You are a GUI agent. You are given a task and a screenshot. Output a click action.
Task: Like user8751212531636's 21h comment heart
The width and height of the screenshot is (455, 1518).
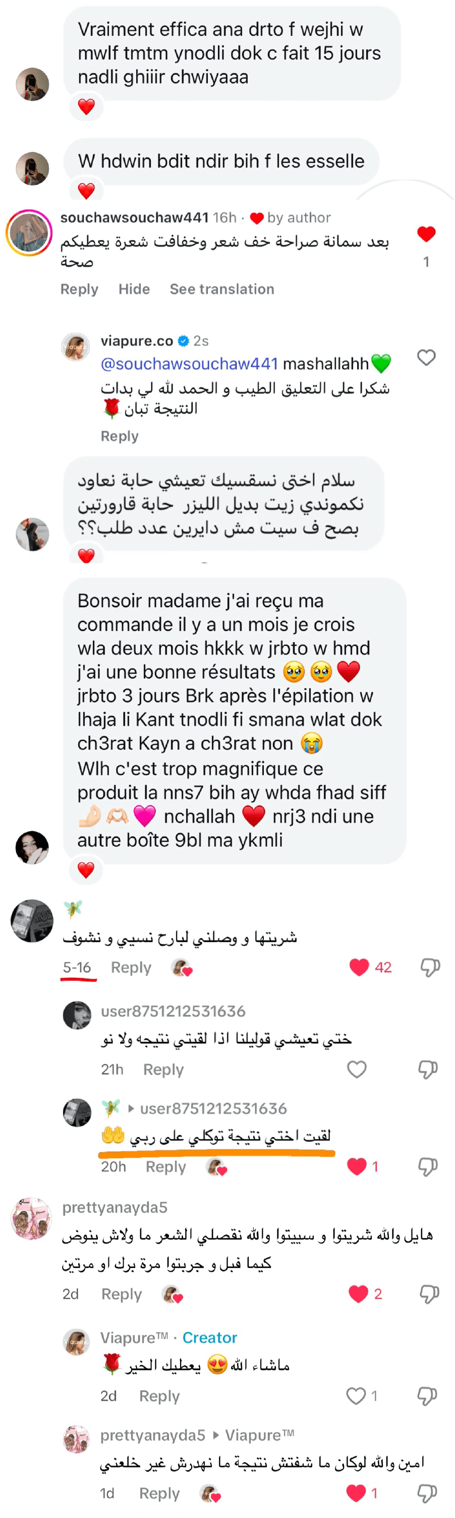point(357,1069)
